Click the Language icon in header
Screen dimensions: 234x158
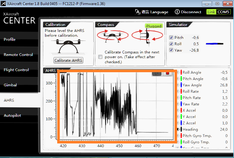point(138,12)
